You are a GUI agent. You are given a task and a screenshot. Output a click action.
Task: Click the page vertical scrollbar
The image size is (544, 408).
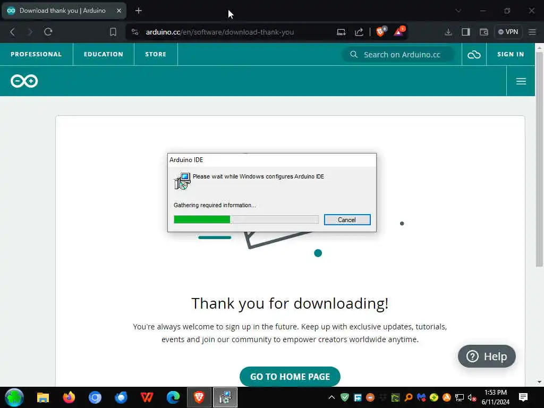(x=539, y=159)
